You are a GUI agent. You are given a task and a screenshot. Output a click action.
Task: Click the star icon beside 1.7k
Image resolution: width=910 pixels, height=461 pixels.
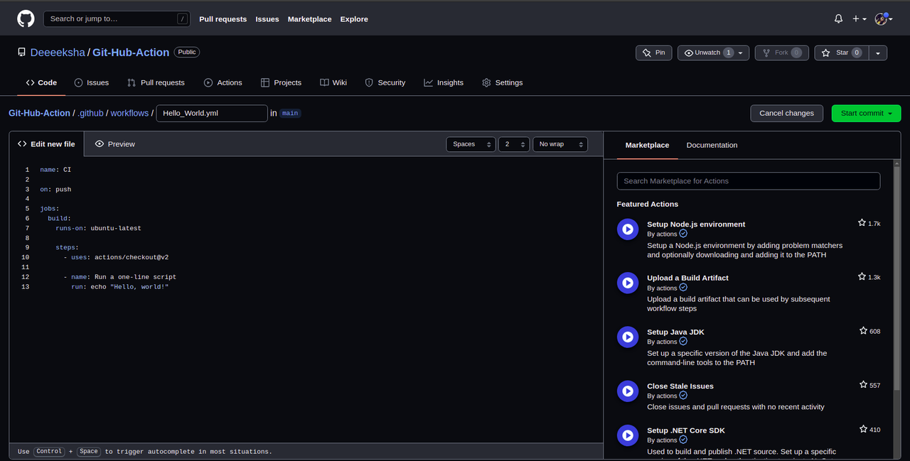862,223
